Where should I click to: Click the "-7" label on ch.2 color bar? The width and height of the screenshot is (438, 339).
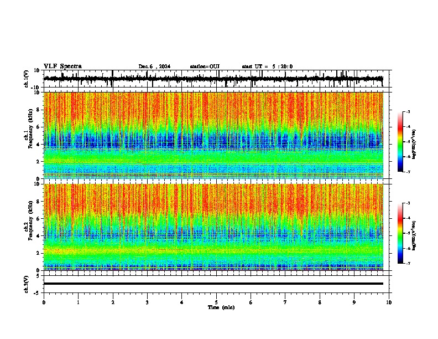point(408,263)
